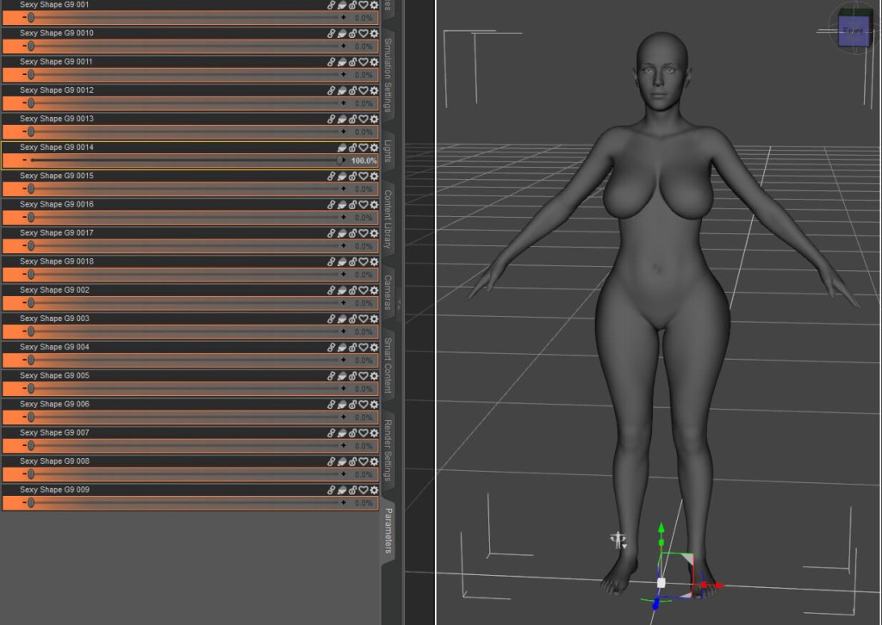
Task: Toggle the lock on Sexy Shape G9 006
Action: [352, 405]
